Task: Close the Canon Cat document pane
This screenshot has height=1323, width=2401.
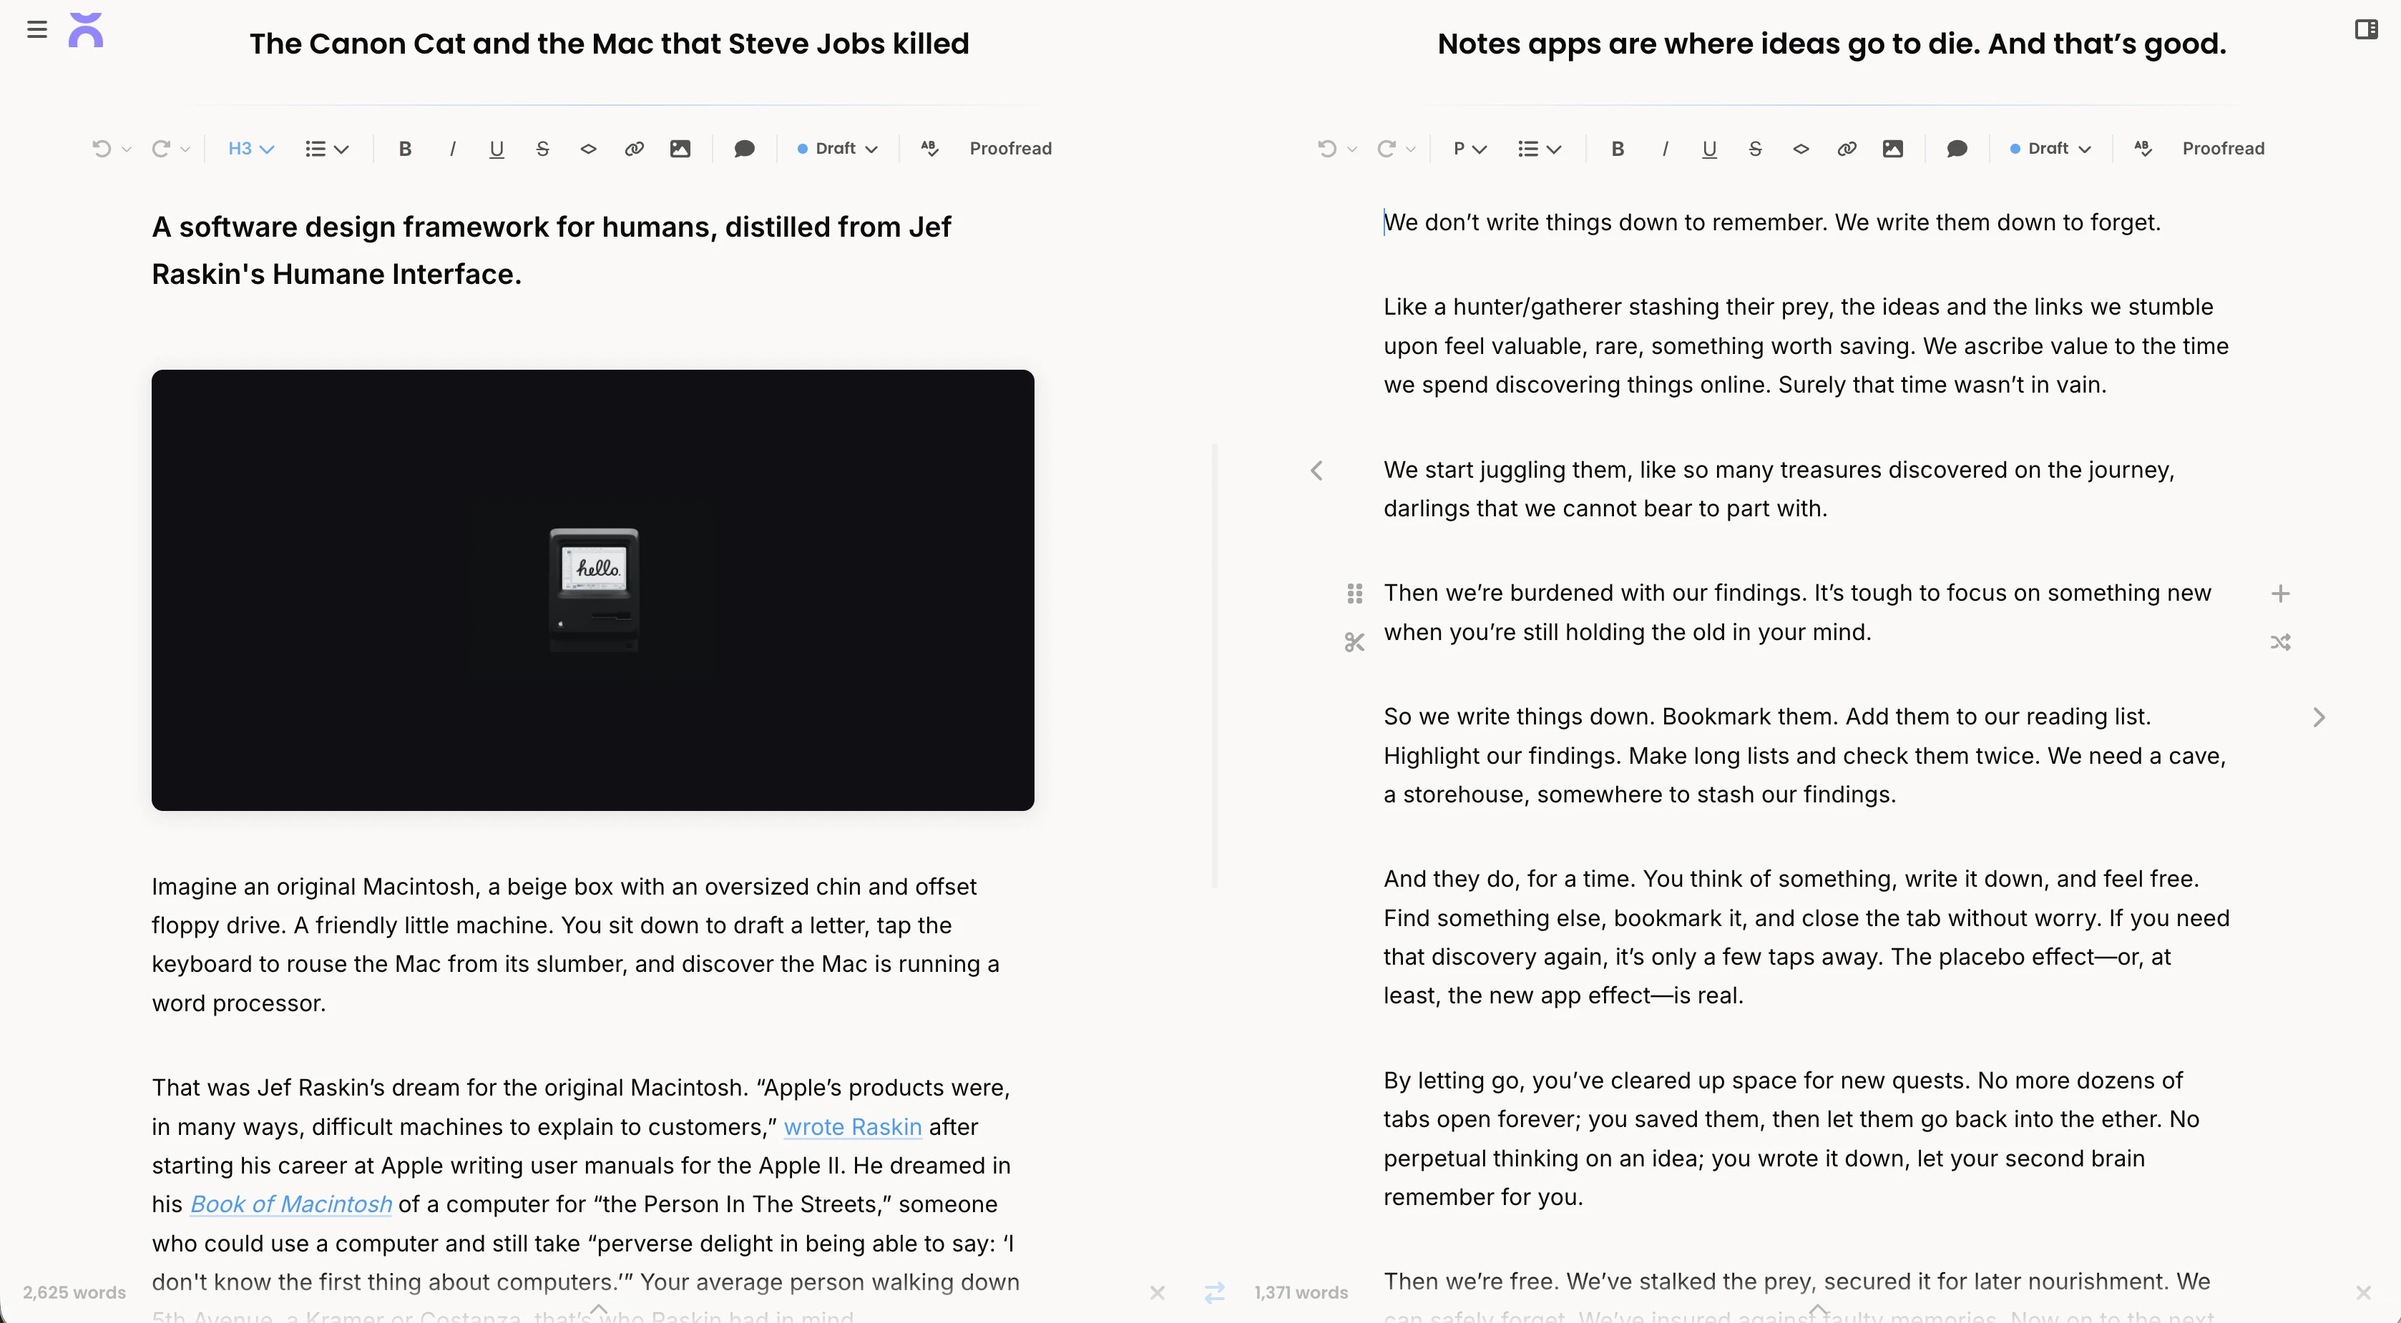Action: [1157, 1292]
